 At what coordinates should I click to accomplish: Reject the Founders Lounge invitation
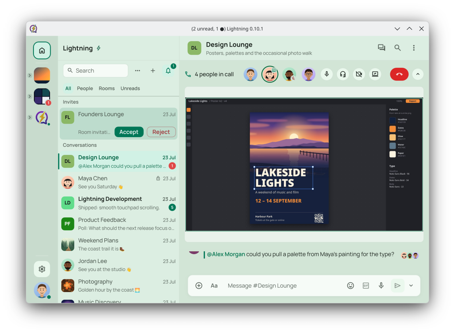[x=161, y=132]
